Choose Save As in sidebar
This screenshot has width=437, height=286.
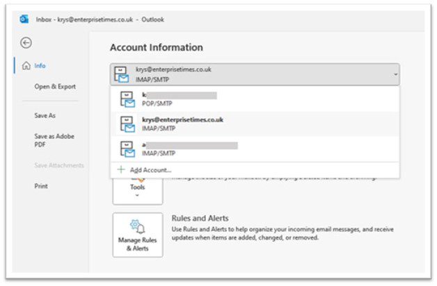click(x=45, y=115)
